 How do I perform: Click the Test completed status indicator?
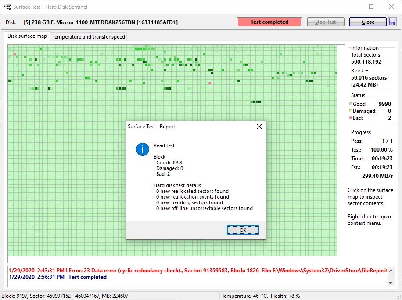click(269, 22)
